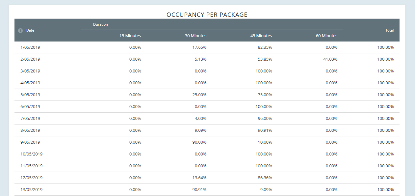Click the 45 Minutes 100.00% value for 4/05/2019
The height and width of the screenshot is (196, 415).
[264, 83]
